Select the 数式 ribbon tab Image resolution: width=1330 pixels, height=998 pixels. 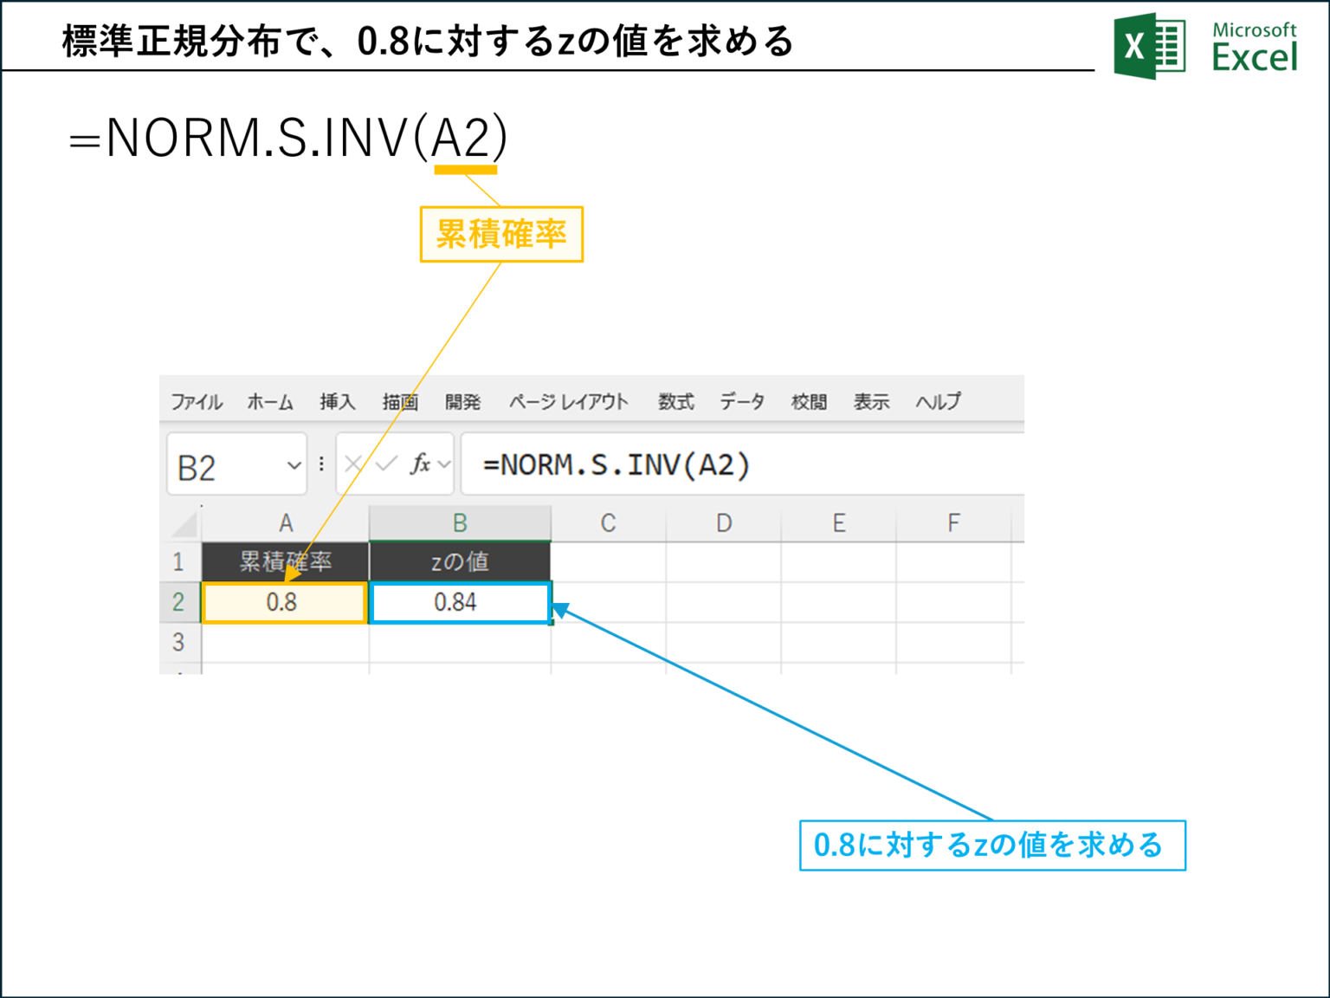675,401
